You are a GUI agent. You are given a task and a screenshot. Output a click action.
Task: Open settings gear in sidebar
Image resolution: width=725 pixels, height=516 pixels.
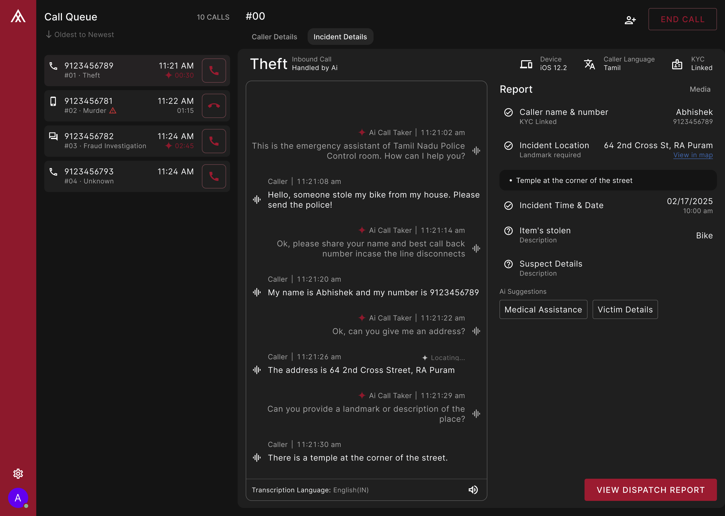pos(18,473)
